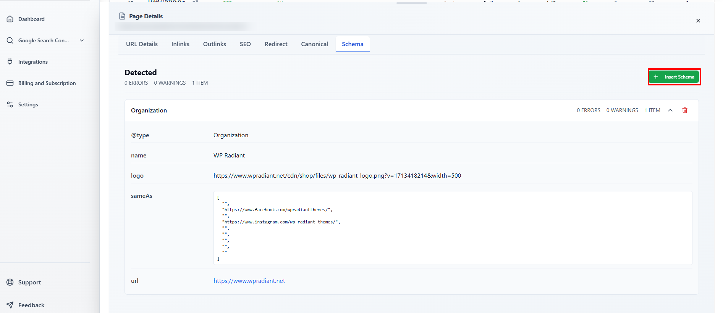Open Dashboard in the sidebar

[x=31, y=19]
